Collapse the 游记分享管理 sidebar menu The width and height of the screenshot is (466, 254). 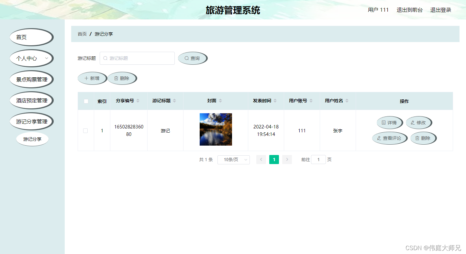(31, 121)
